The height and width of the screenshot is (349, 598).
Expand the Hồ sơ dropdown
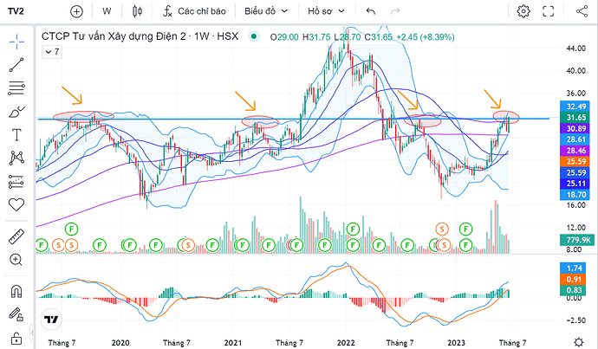point(326,11)
